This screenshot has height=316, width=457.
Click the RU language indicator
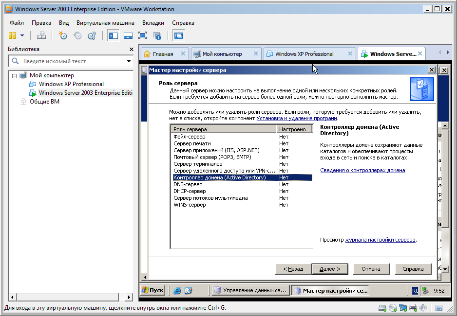click(x=415, y=290)
